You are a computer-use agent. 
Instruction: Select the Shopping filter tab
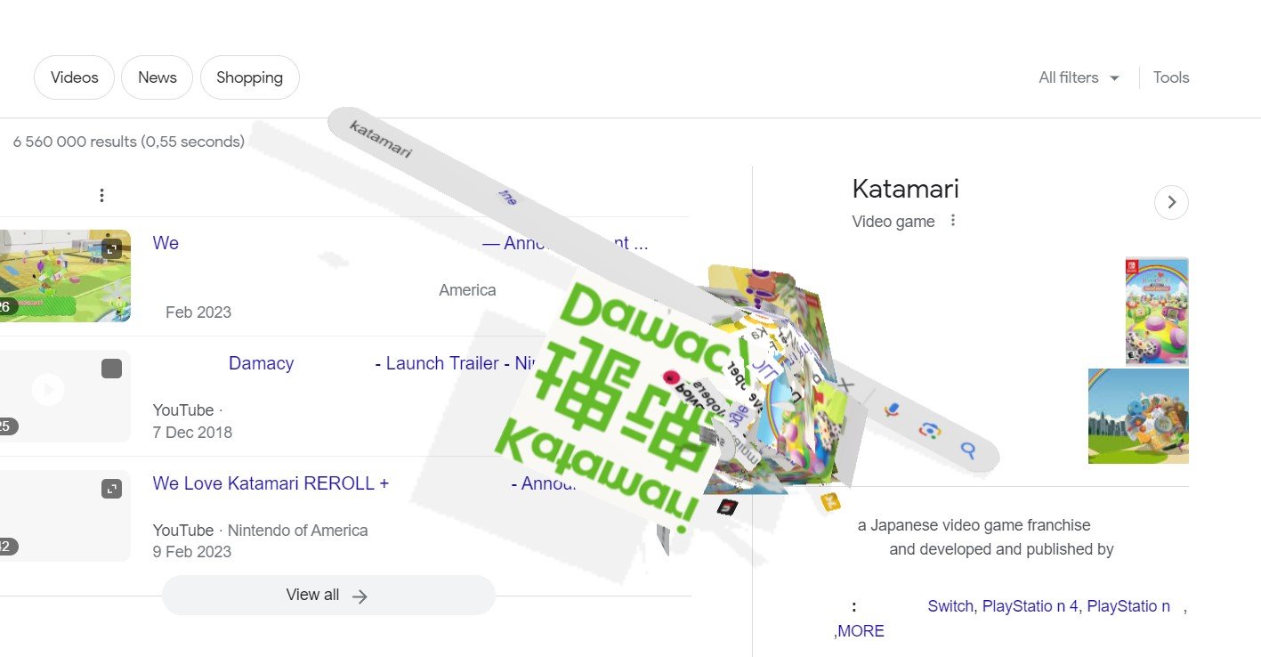point(250,77)
